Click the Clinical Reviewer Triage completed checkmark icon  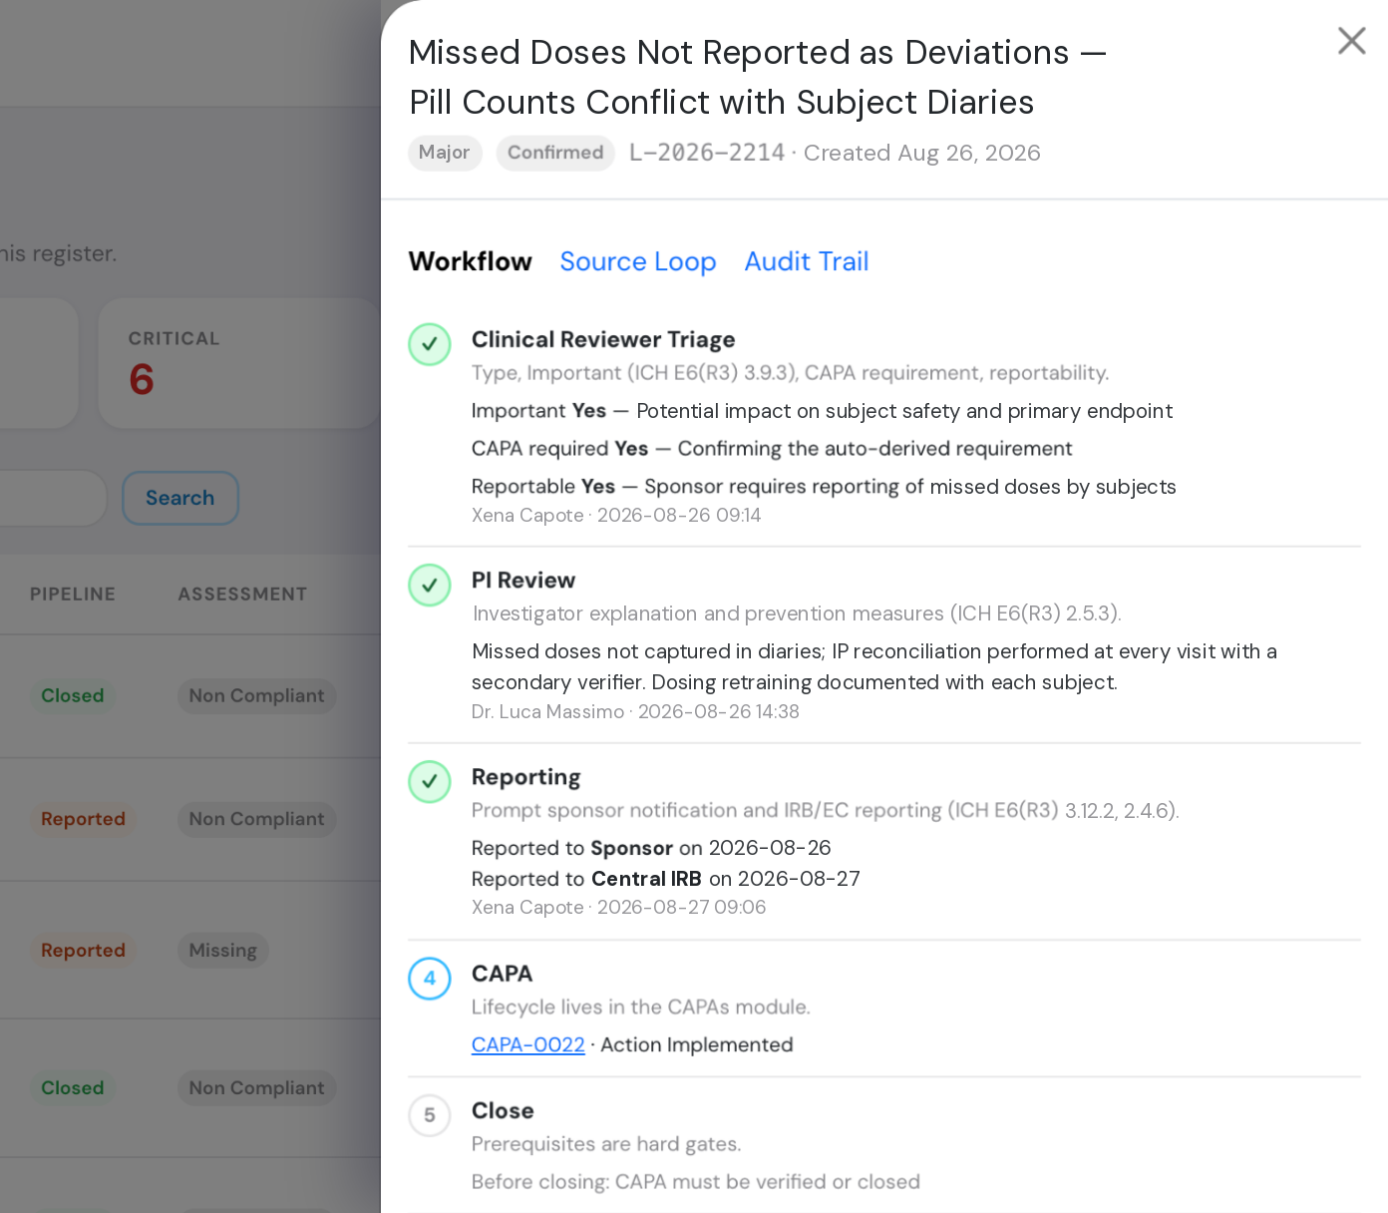click(430, 344)
